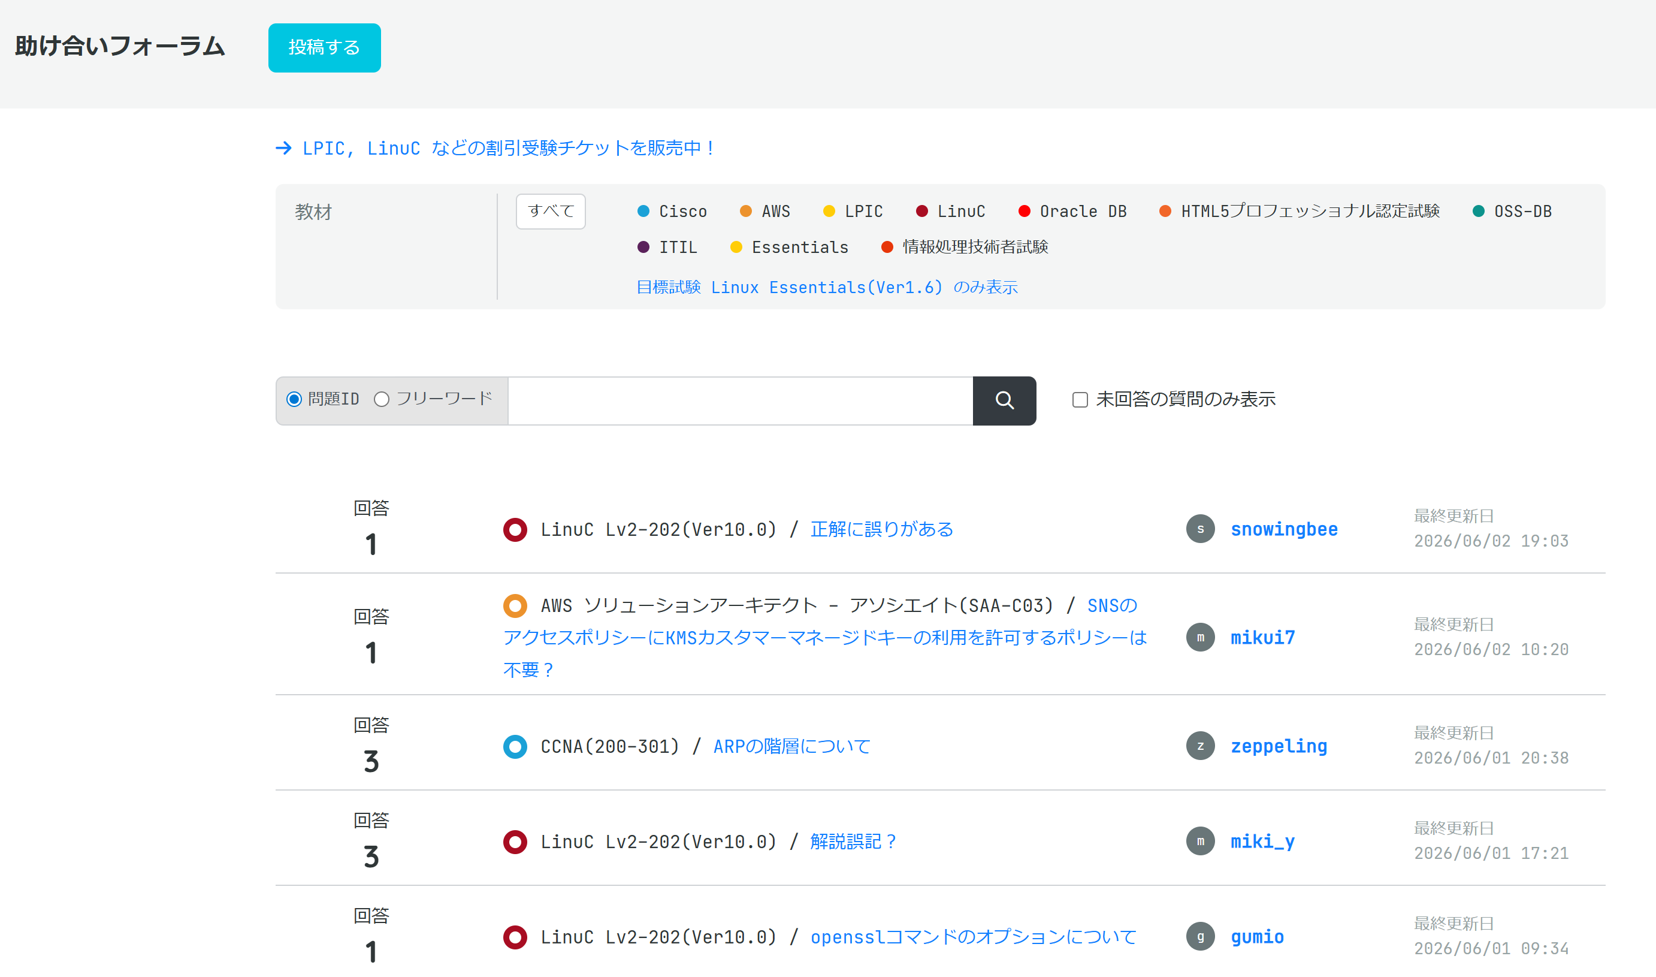Click the date 2026/06/01 20:38

coord(1491,759)
